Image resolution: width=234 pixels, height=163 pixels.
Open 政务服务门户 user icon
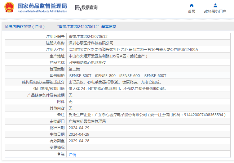tap(215, 6)
